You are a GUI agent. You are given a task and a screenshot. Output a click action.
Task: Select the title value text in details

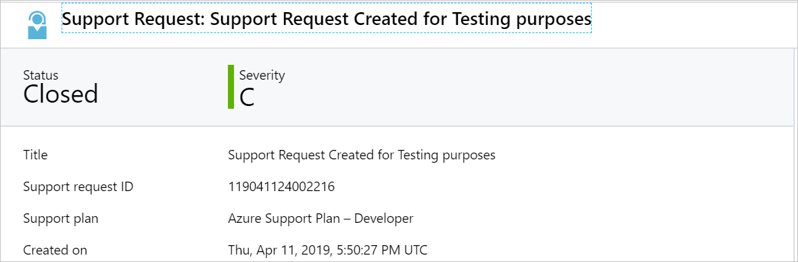pos(362,155)
